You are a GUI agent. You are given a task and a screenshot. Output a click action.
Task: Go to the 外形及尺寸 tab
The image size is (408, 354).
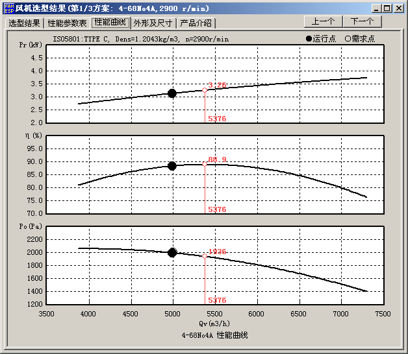153,23
